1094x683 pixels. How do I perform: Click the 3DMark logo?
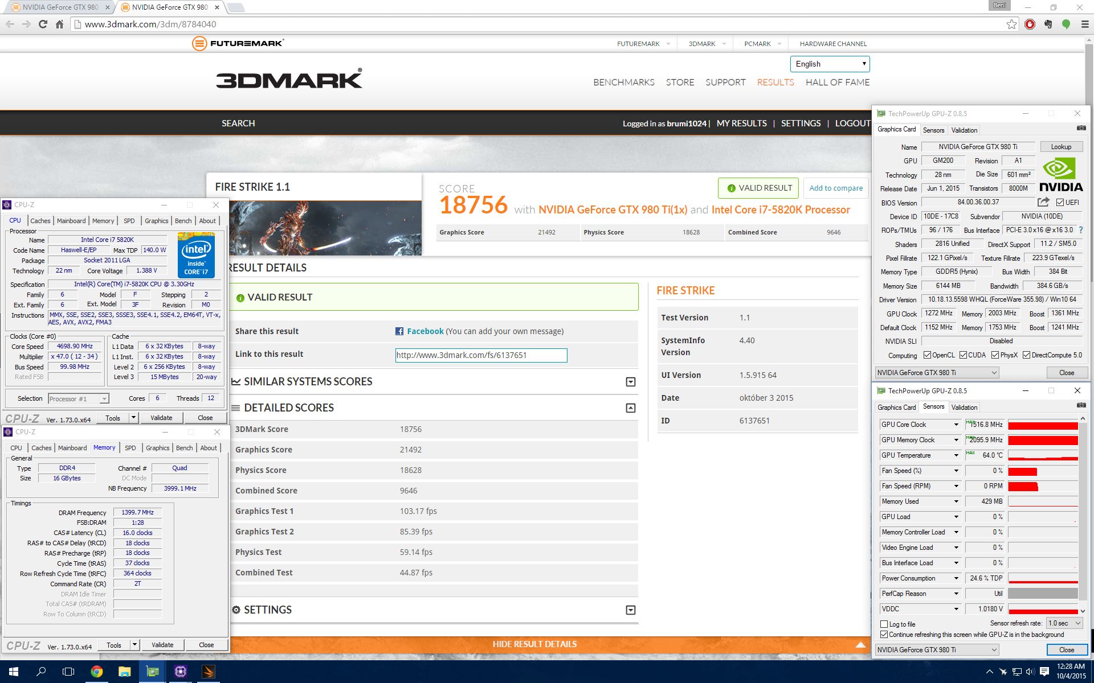coord(289,79)
